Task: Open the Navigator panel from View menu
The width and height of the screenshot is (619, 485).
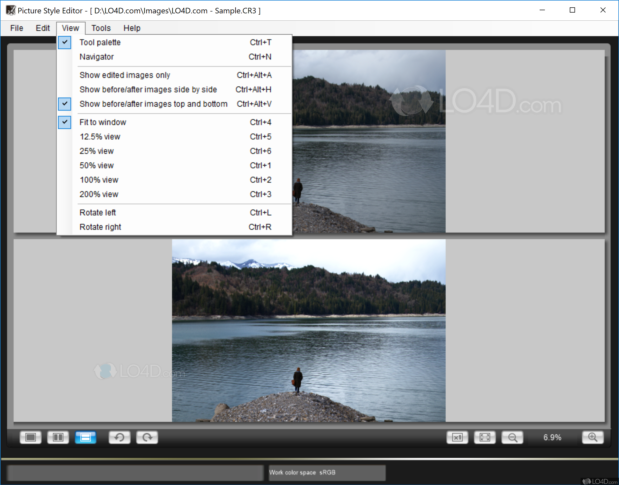Action: click(97, 57)
